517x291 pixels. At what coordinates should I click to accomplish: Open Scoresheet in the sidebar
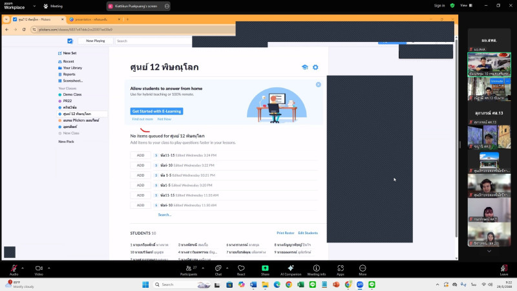click(70, 81)
